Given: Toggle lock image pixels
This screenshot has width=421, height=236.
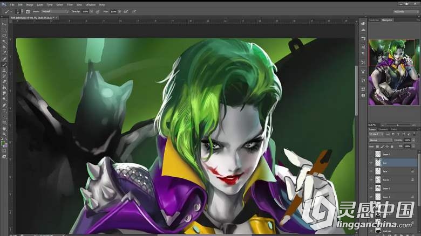Looking at the screenshot, I should pyautogui.click(x=382, y=147).
